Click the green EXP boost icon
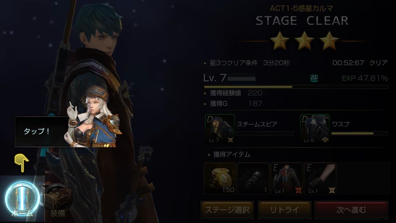 click(314, 78)
